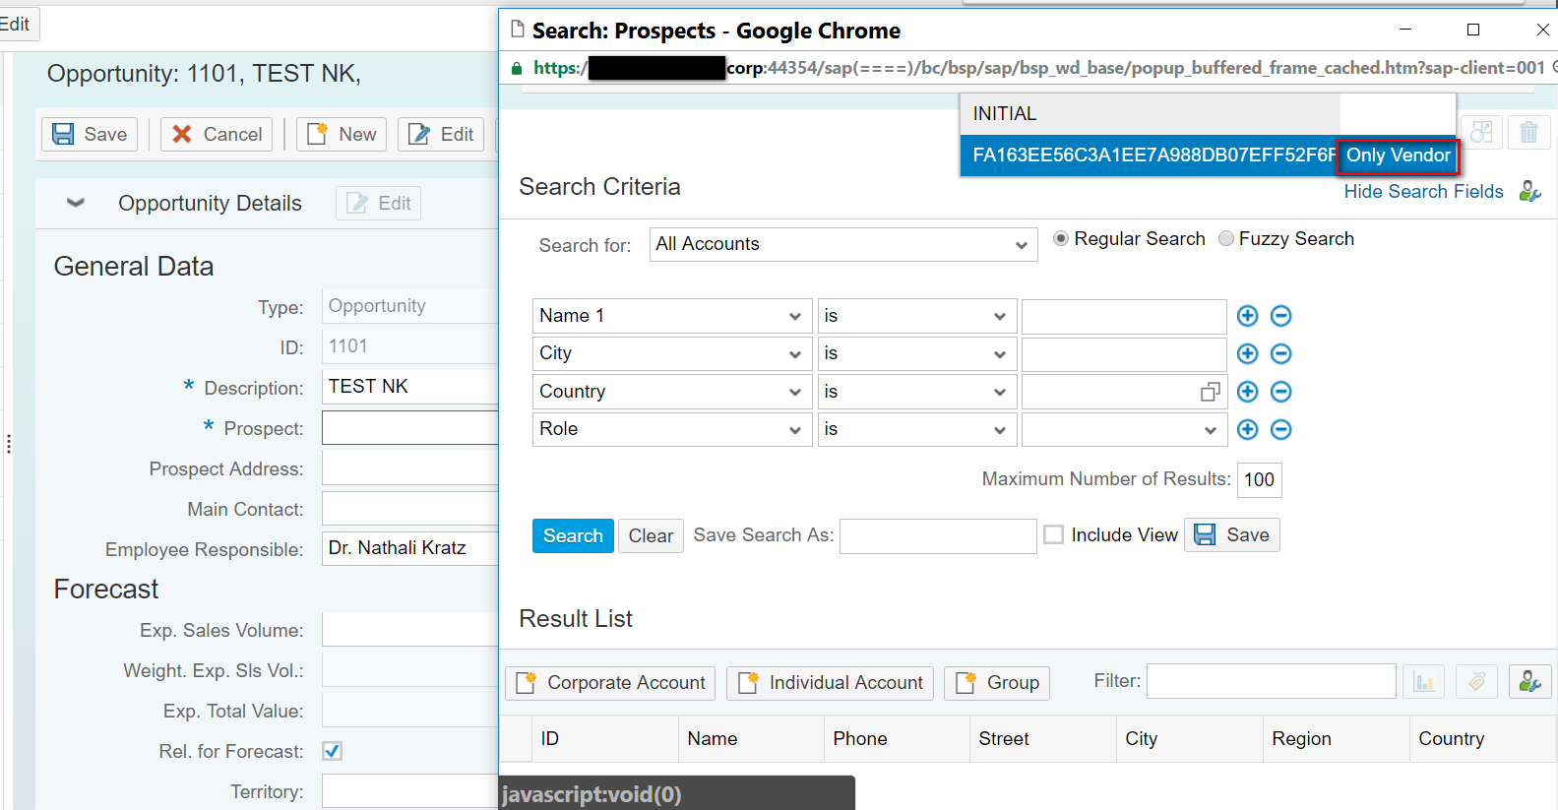Remove the Role search criteria row
The image size is (1558, 810).
point(1280,430)
